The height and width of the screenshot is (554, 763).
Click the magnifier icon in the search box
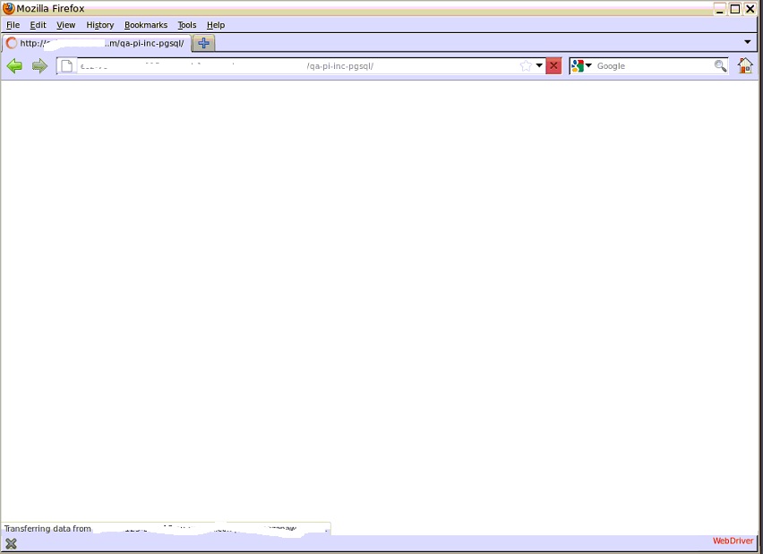720,66
